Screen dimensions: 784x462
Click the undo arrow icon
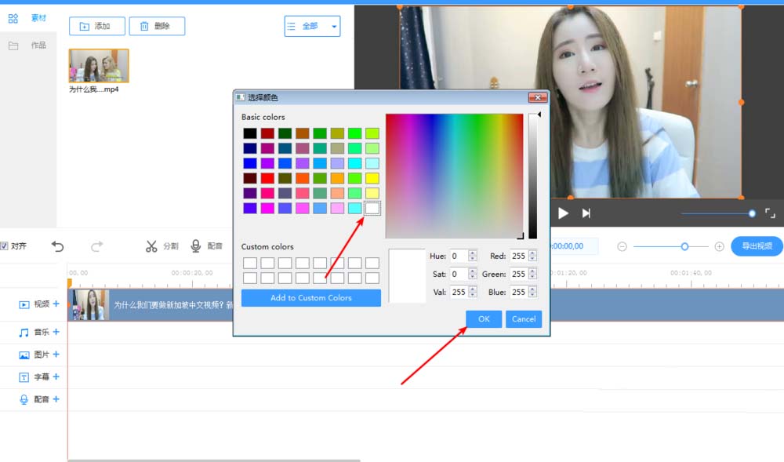pos(58,246)
